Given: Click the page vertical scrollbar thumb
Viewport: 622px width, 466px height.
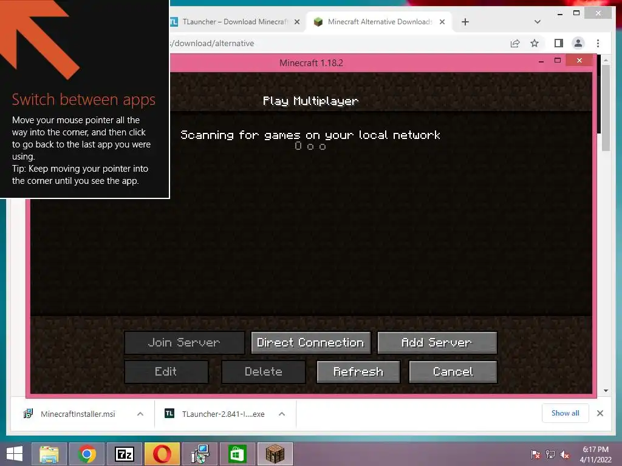Looking at the screenshot, I should tap(606, 108).
